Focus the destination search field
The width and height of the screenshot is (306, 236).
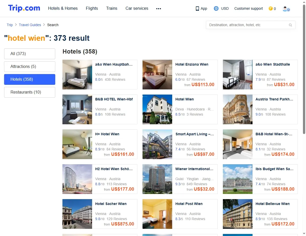tap(250, 25)
